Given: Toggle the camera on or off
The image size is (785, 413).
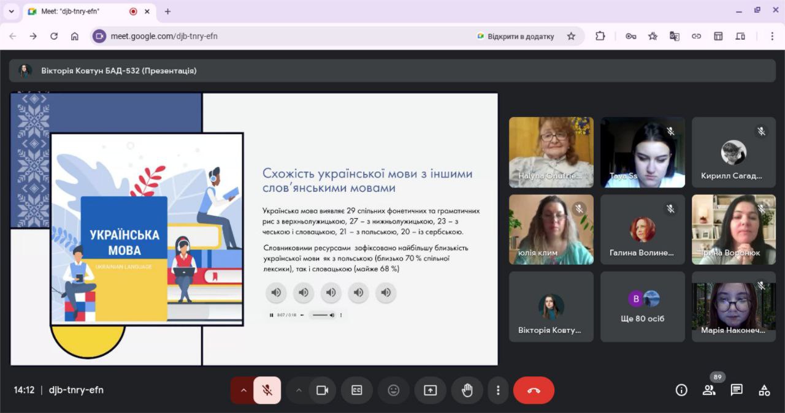Looking at the screenshot, I should pos(323,390).
